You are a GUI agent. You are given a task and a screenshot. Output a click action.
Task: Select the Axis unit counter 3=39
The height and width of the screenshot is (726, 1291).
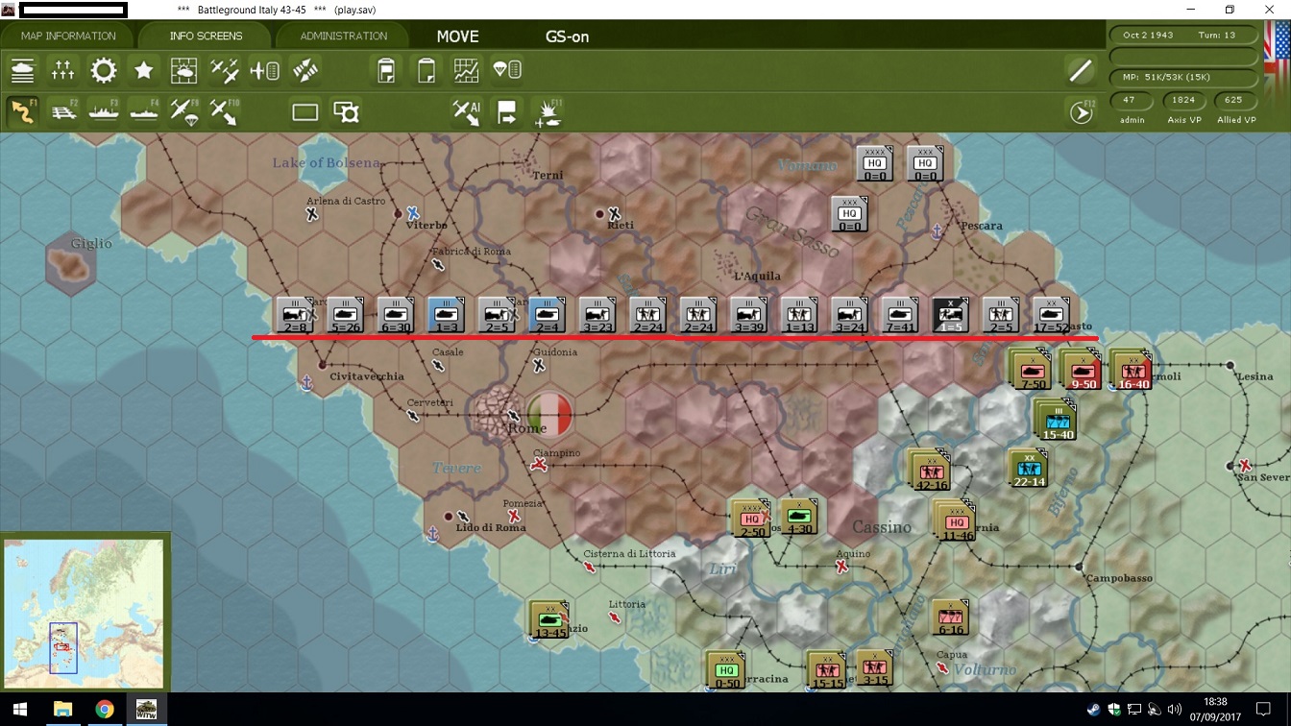pos(748,315)
